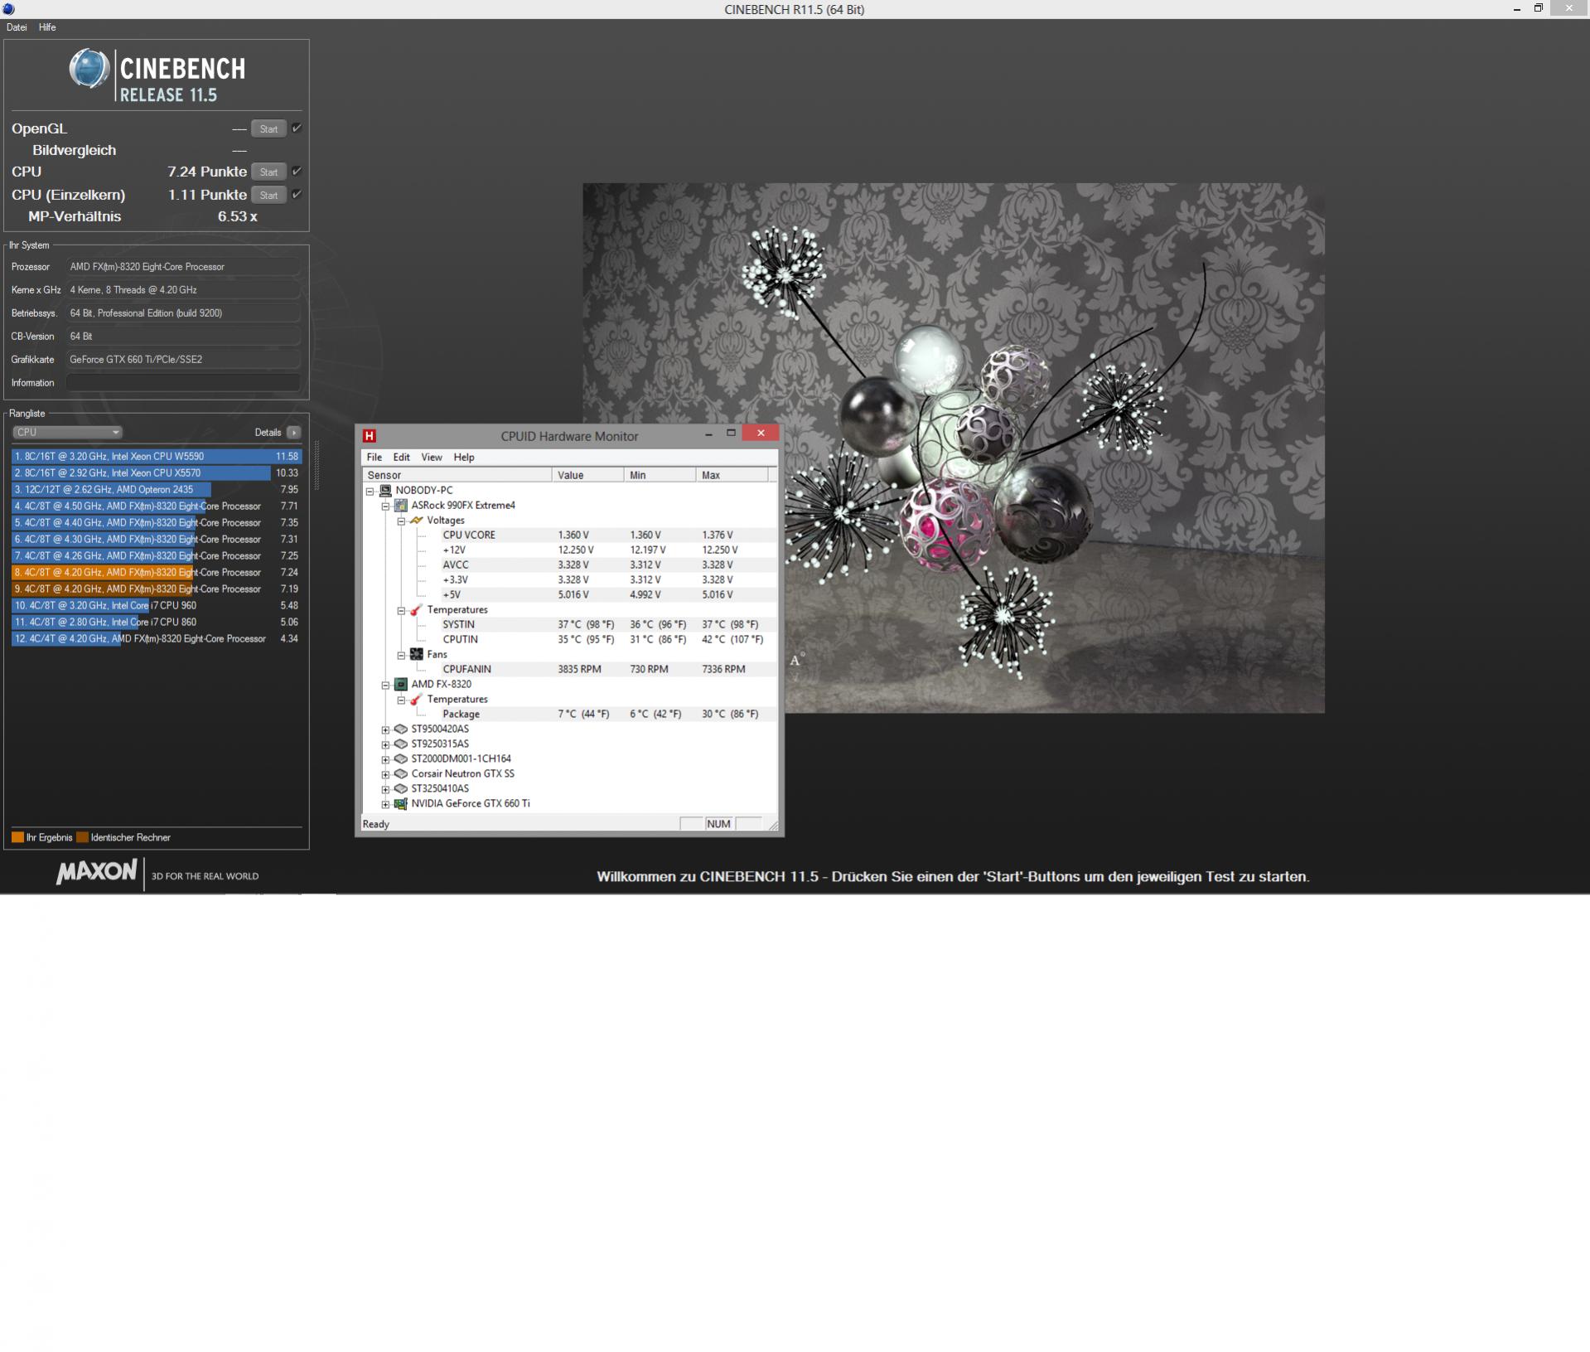1590x1352 pixels.
Task: Click the drive icon beside ST2000DM001-1CH164
Action: tap(401, 758)
